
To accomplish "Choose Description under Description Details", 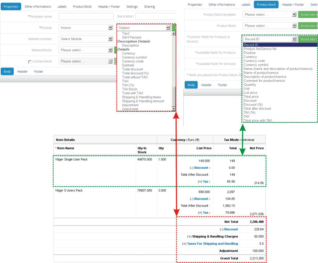I will (x=131, y=45).
